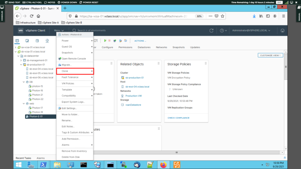Click the Related Objects card drag handle
This screenshot has height=169, width=301.
point(158,63)
